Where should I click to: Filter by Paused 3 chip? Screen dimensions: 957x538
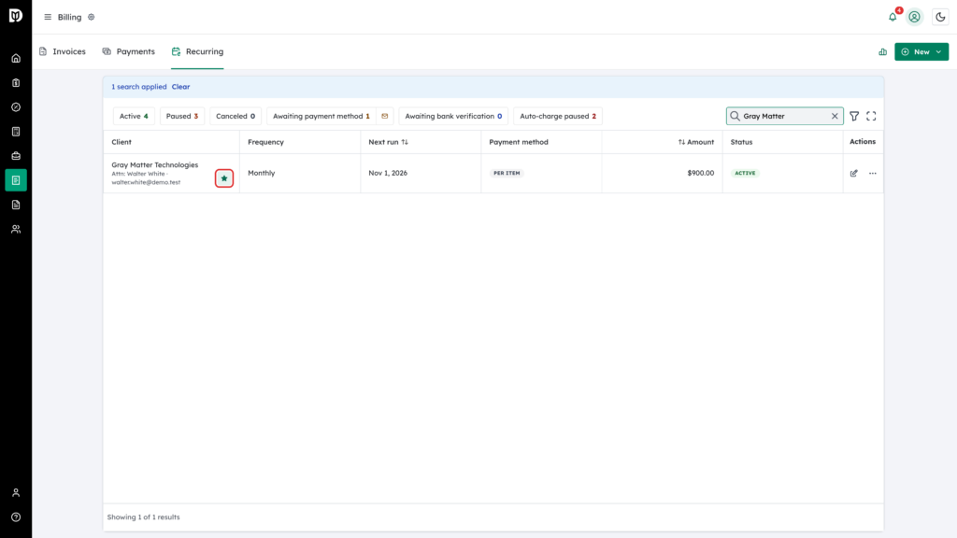click(x=182, y=116)
